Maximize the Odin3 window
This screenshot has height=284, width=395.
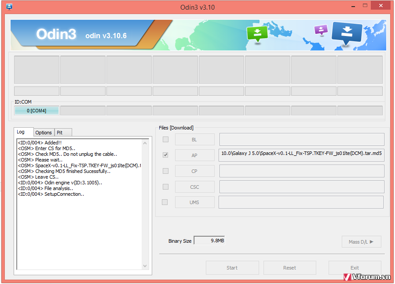coord(365,6)
